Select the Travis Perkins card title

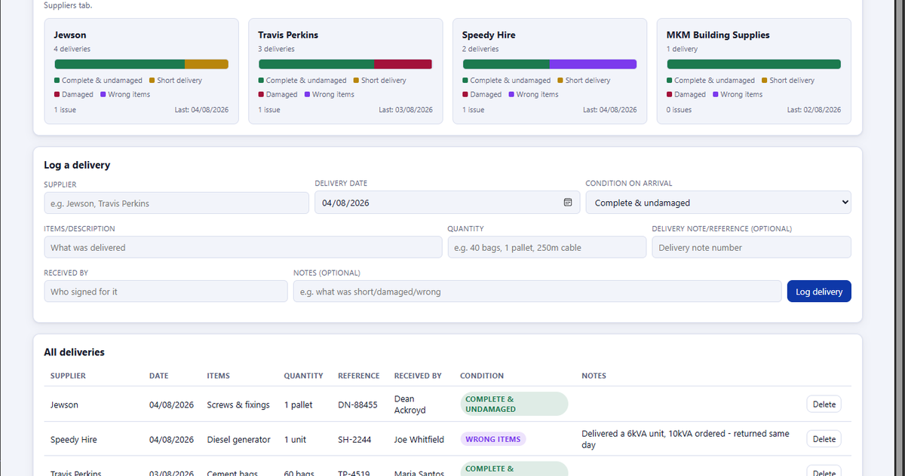tap(288, 35)
